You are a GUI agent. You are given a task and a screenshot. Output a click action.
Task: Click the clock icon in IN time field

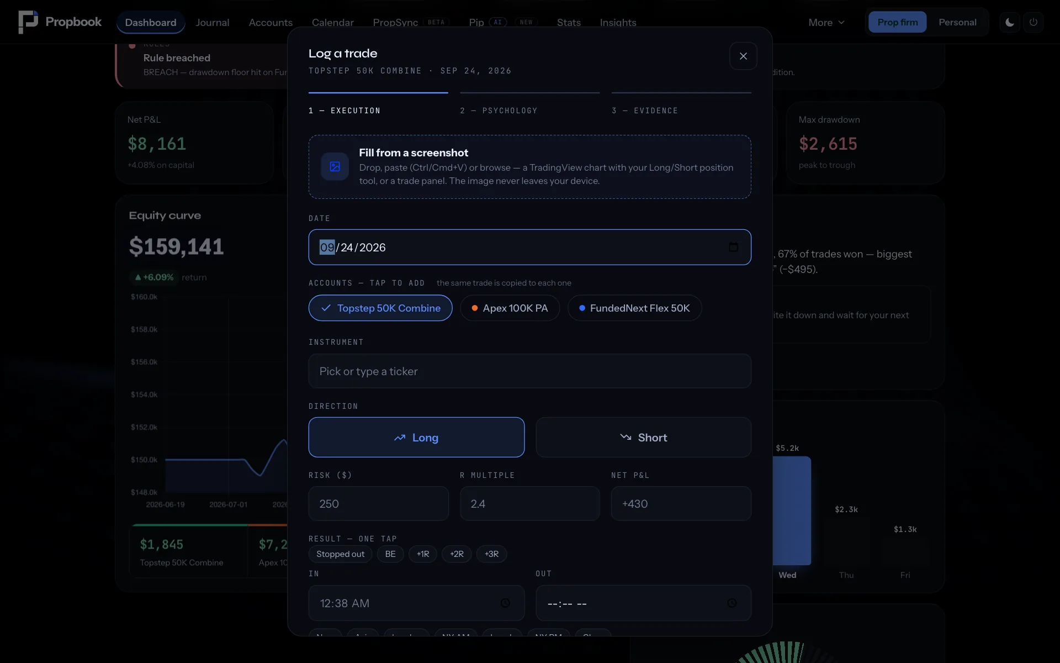tap(505, 603)
